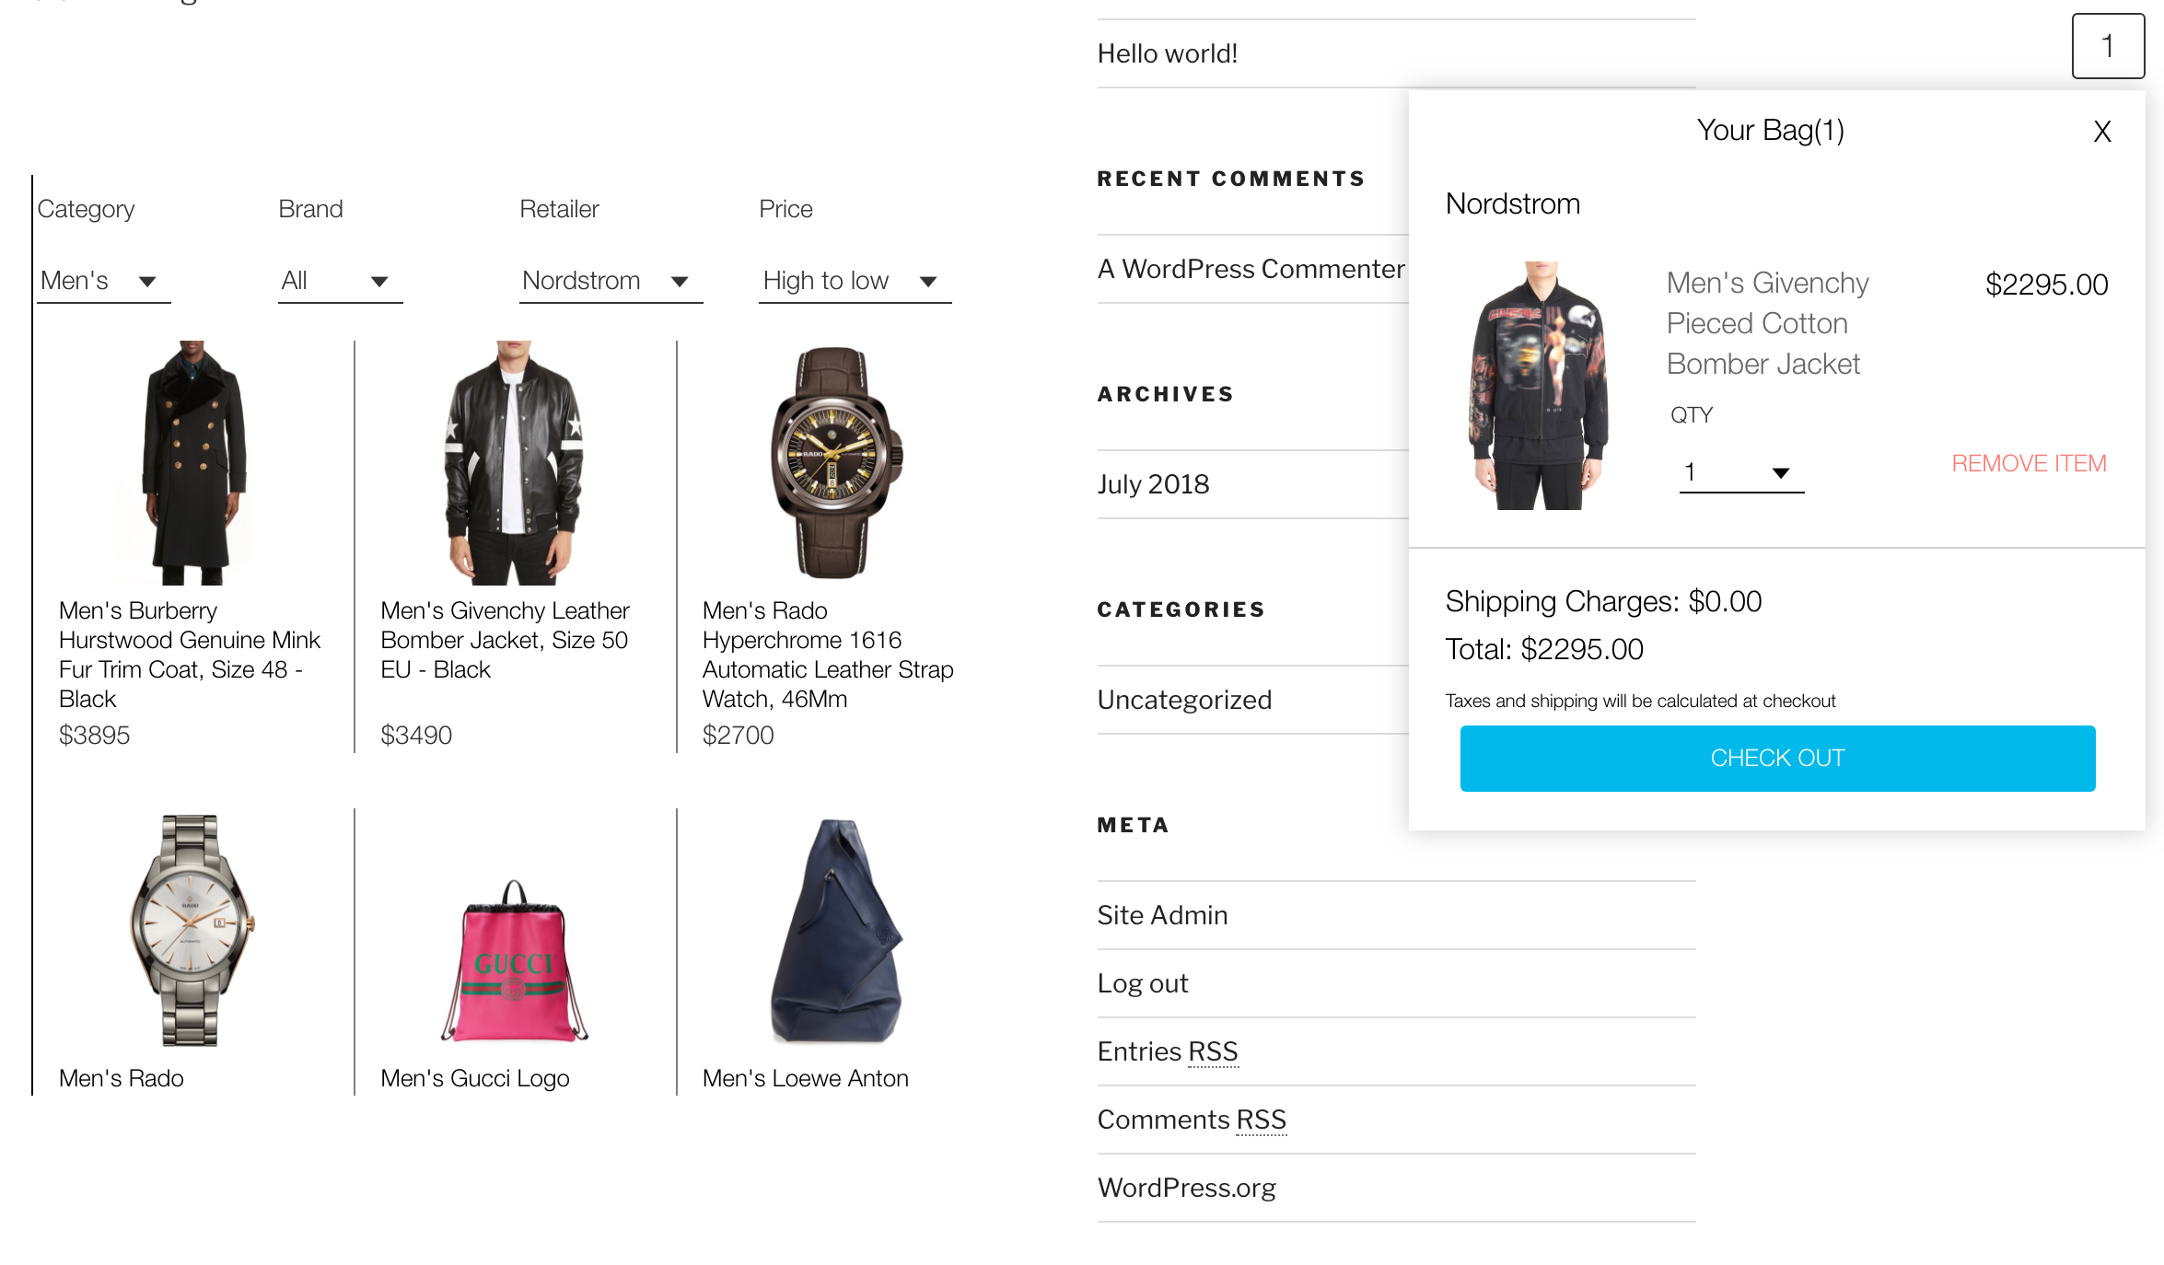The height and width of the screenshot is (1265, 2164).
Task: Open the Site Admin link
Action: point(1162,915)
